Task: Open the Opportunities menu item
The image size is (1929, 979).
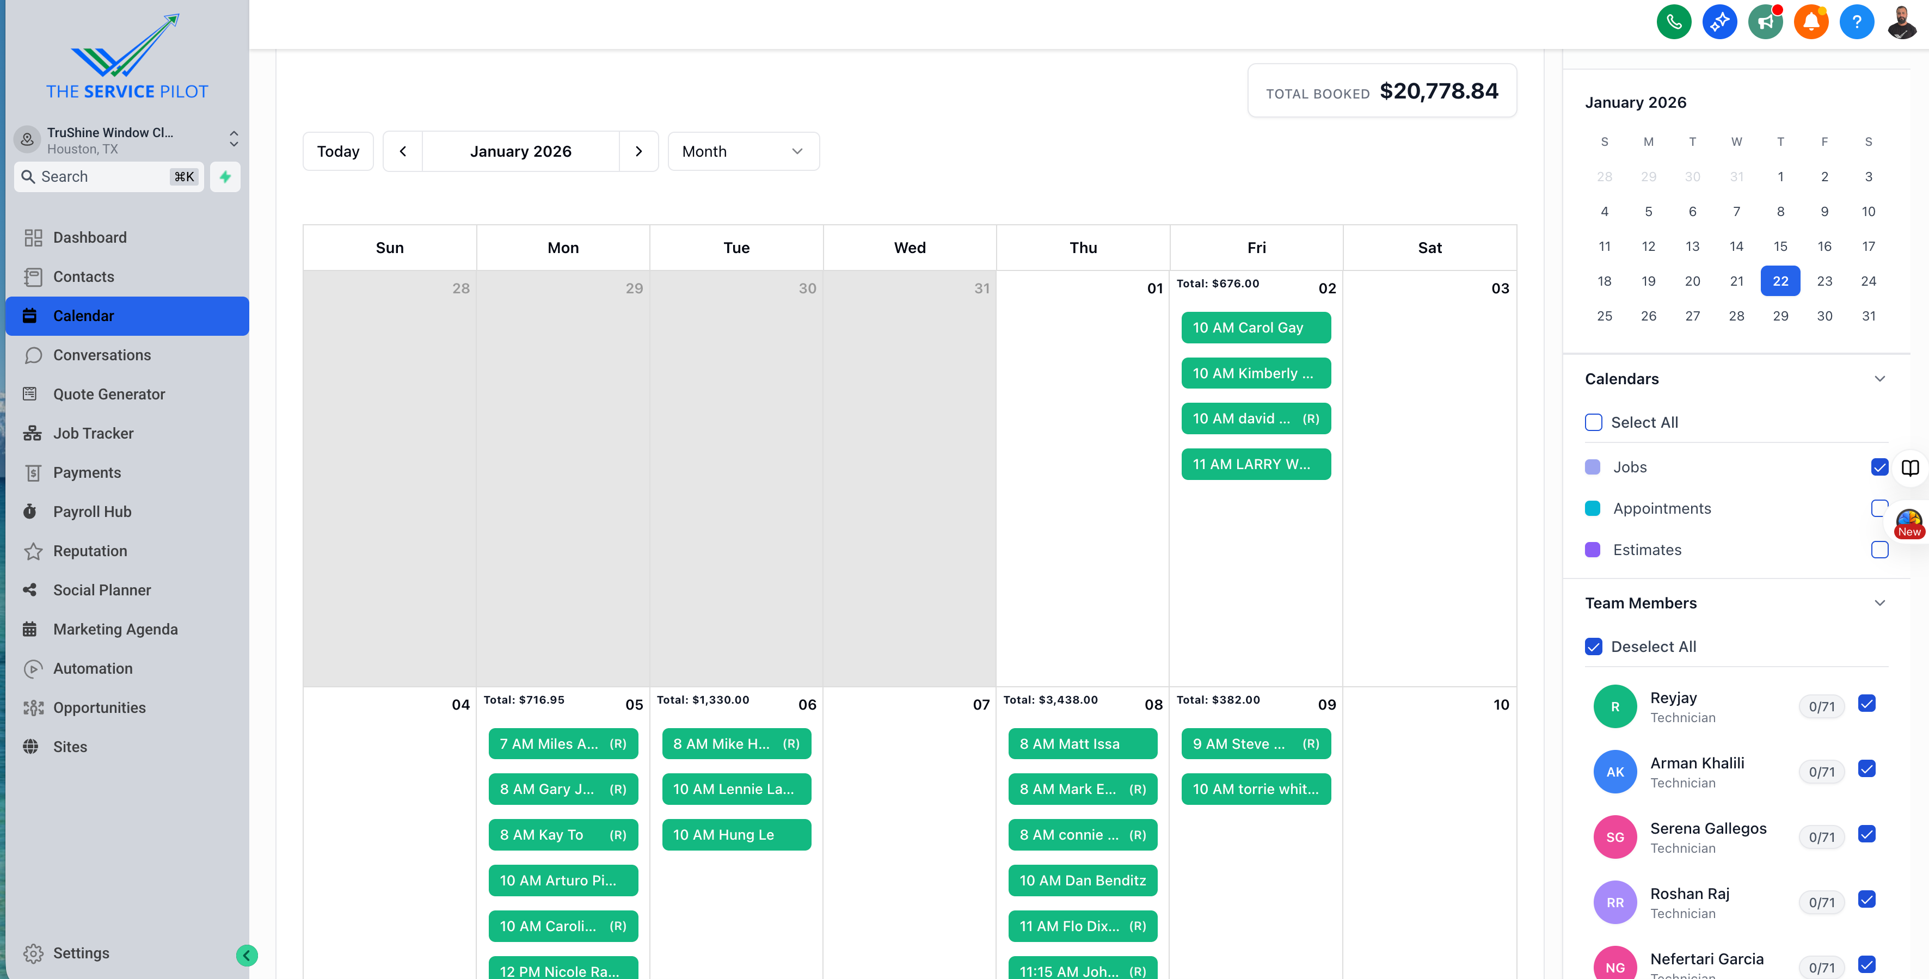Action: 127,708
